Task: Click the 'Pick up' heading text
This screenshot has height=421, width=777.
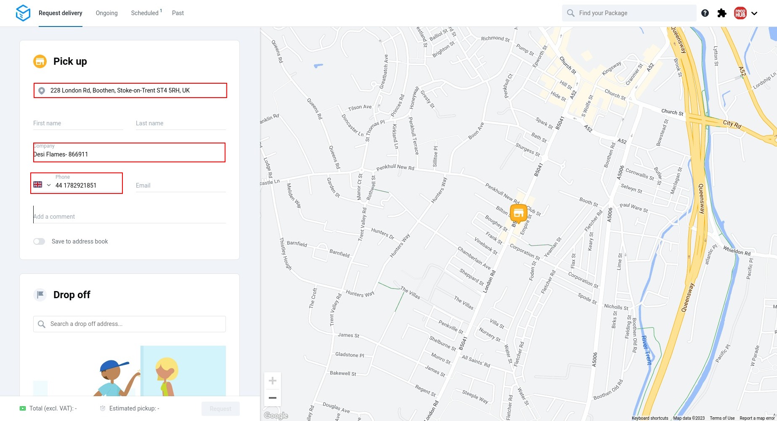Action: tap(70, 61)
